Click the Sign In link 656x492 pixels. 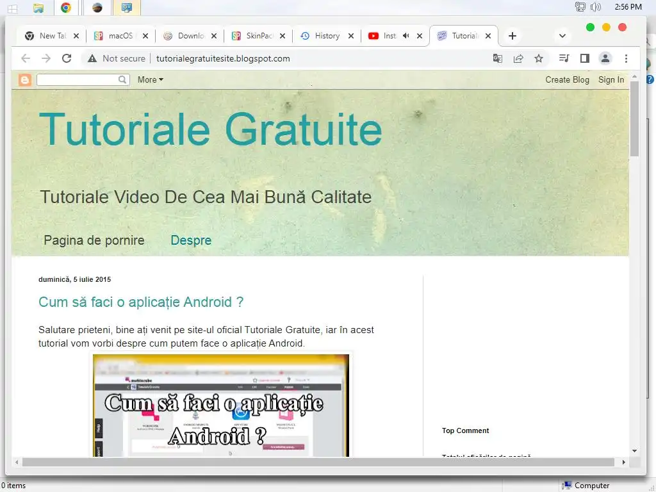tap(611, 79)
